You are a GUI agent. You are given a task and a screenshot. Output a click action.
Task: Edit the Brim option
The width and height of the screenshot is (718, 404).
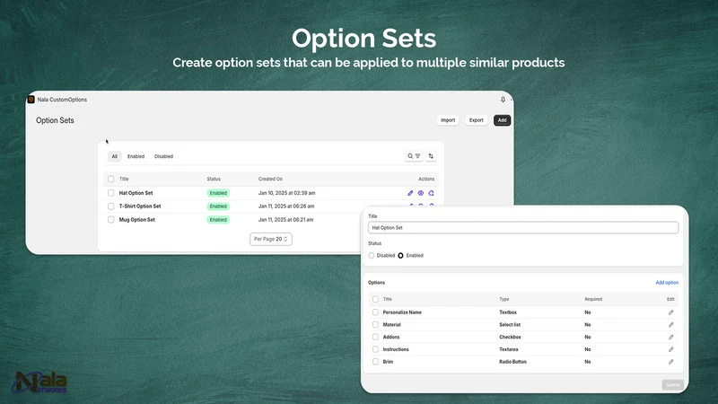point(670,362)
